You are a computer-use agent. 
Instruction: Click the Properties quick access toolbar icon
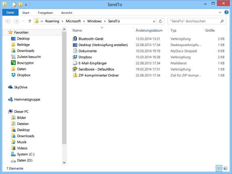point(14,5)
